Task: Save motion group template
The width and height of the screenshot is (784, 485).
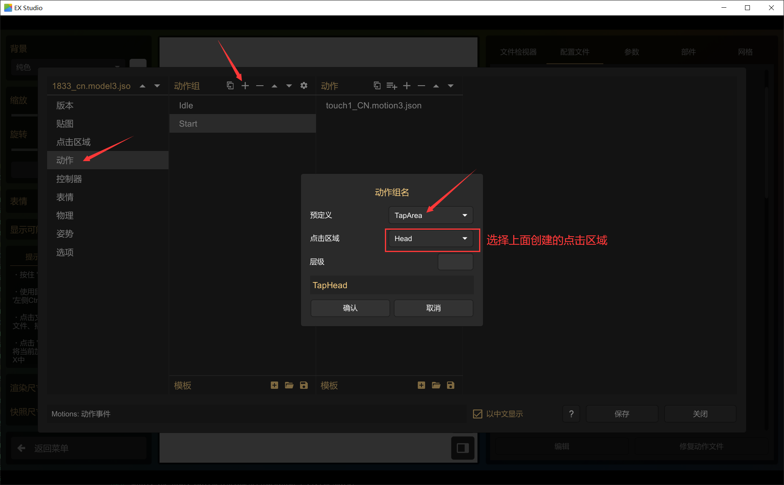Action: click(304, 385)
